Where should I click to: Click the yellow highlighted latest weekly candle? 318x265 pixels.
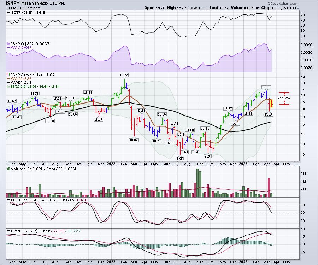[x=271, y=104]
